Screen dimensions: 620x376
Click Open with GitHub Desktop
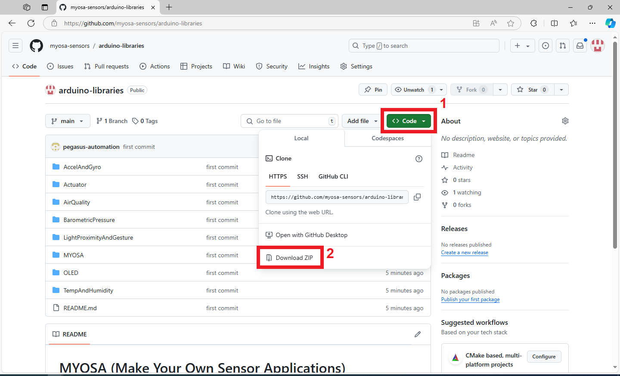coord(307,235)
